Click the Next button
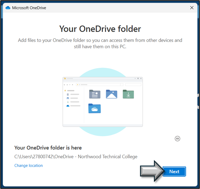200x189 pixels. tap(174, 172)
